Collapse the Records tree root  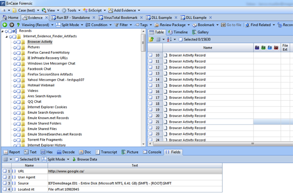click(x=2, y=31)
